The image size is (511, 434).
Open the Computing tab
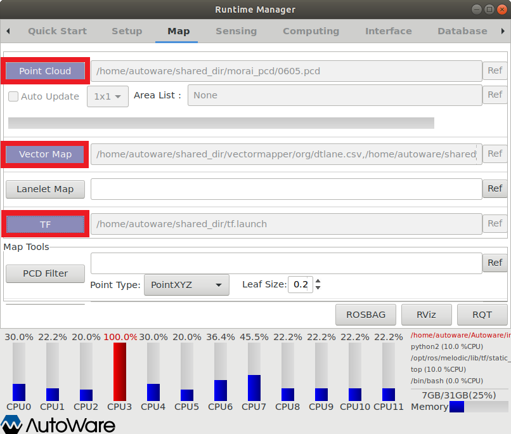pyautogui.click(x=311, y=31)
